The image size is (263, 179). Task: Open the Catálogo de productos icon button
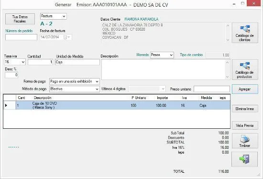(245, 69)
